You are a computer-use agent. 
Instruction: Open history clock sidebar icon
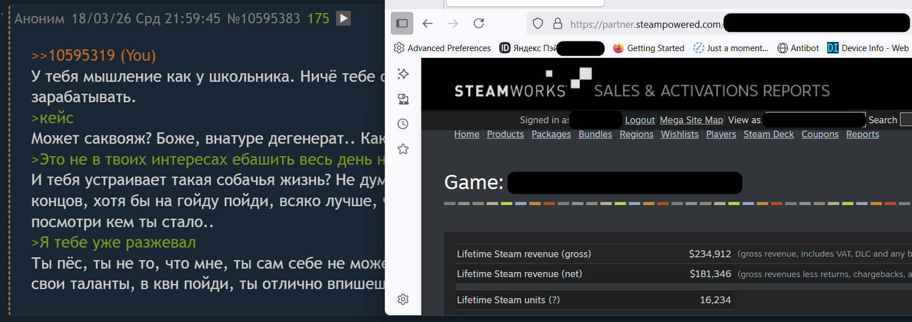[403, 124]
